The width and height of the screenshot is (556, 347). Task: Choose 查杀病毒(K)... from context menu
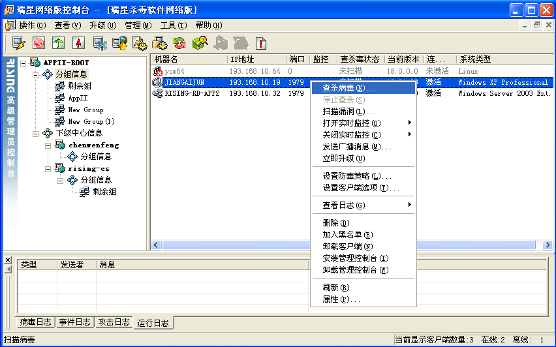coord(363,88)
